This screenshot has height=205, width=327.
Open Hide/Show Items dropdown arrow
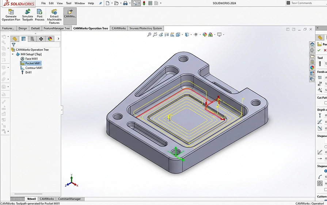200,35
